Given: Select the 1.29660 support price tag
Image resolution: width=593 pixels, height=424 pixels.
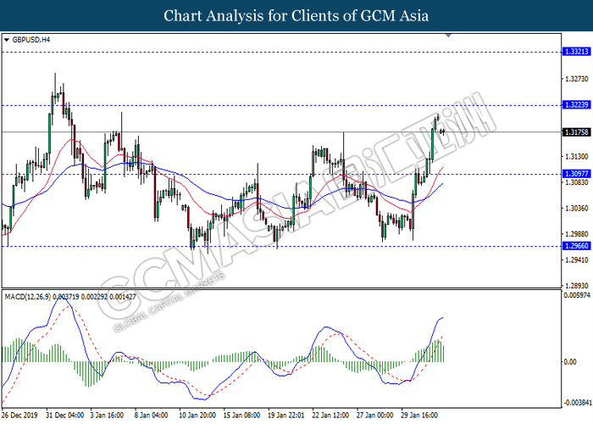Looking at the screenshot, I should [576, 247].
